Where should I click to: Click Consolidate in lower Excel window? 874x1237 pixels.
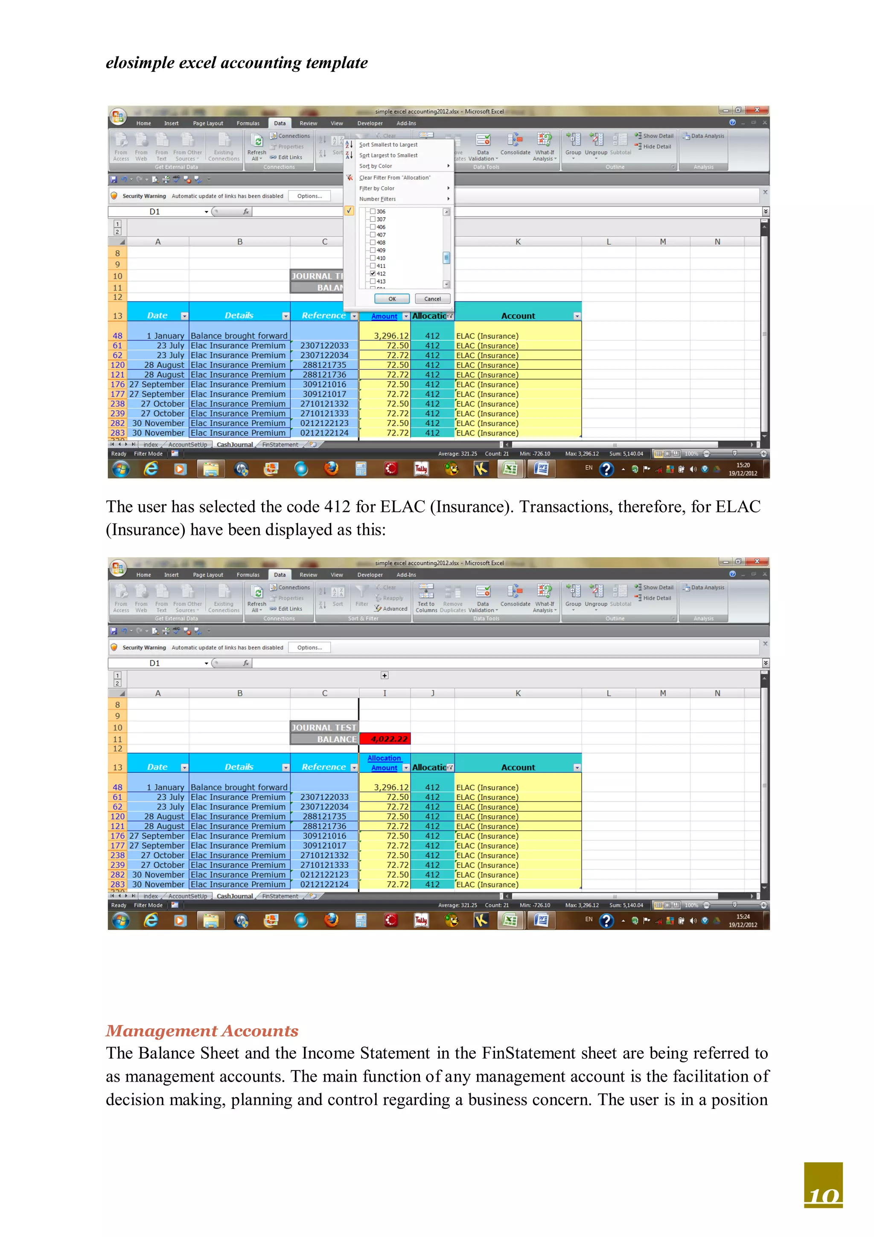pyautogui.click(x=516, y=596)
